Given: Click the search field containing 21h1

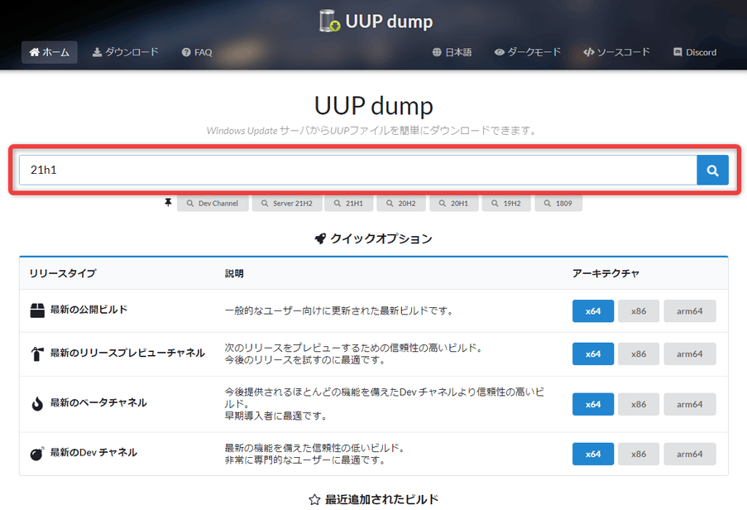Looking at the screenshot, I should click(357, 171).
